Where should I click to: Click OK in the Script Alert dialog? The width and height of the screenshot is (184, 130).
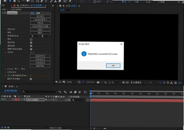[113, 65]
